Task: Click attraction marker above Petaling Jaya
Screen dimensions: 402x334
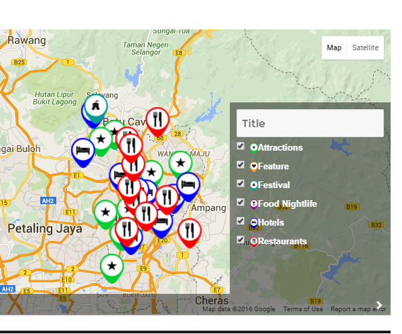Action: [105, 213]
